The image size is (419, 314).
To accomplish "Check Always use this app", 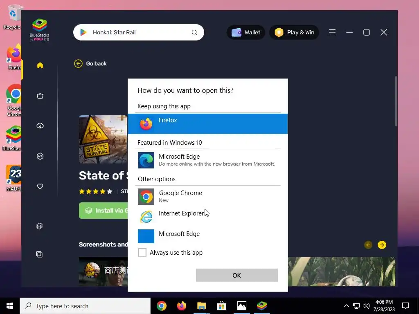I will [142, 252].
